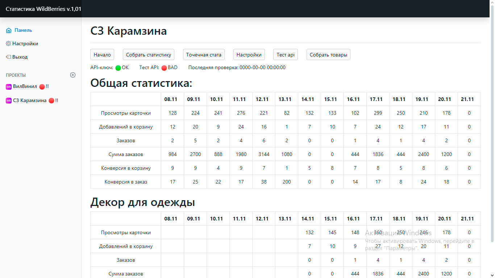
Task: Open the СЗ Карамзина project in sidebar
Action: (x=30, y=101)
